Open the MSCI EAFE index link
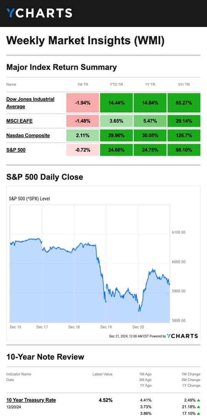This screenshot has width=207, height=419. (20, 121)
